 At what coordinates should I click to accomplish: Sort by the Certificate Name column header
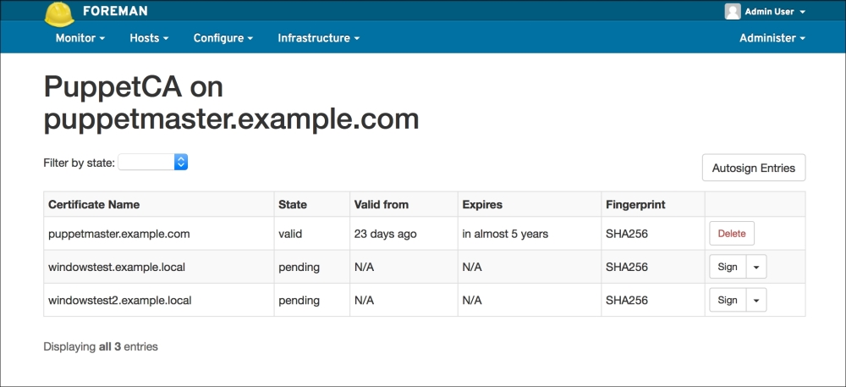tap(94, 204)
